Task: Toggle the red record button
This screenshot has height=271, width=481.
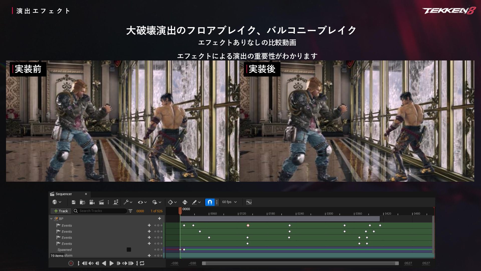Action: tap(71, 263)
